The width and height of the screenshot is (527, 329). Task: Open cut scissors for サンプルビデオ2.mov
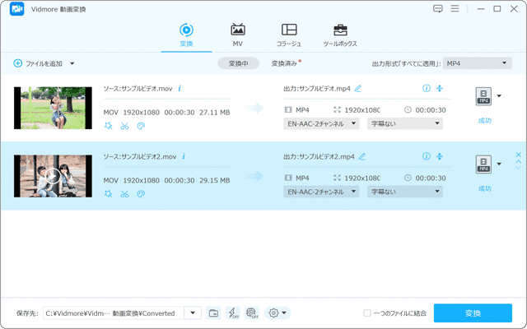[124, 194]
